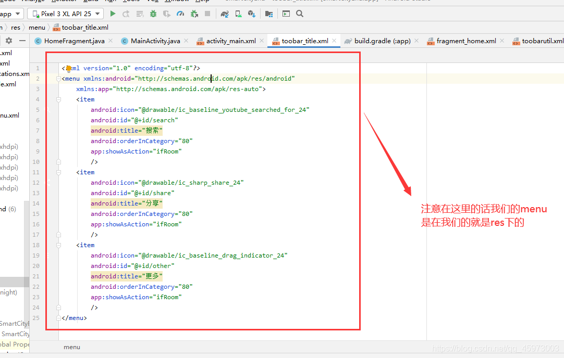The image size is (564, 358).
Task: Open the SDK Manager icon
Action: [252, 14]
